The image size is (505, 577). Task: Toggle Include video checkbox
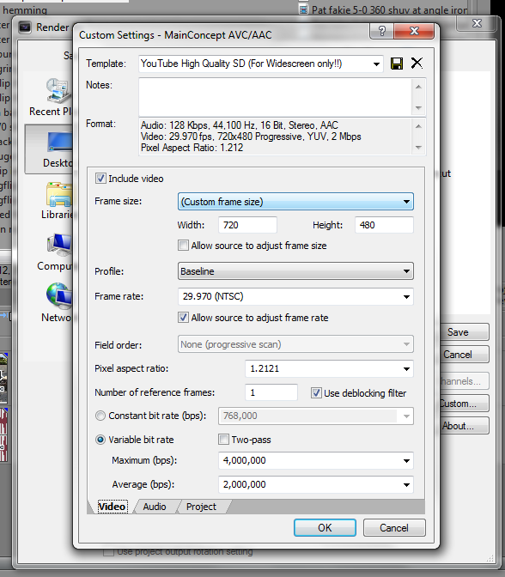[100, 179]
